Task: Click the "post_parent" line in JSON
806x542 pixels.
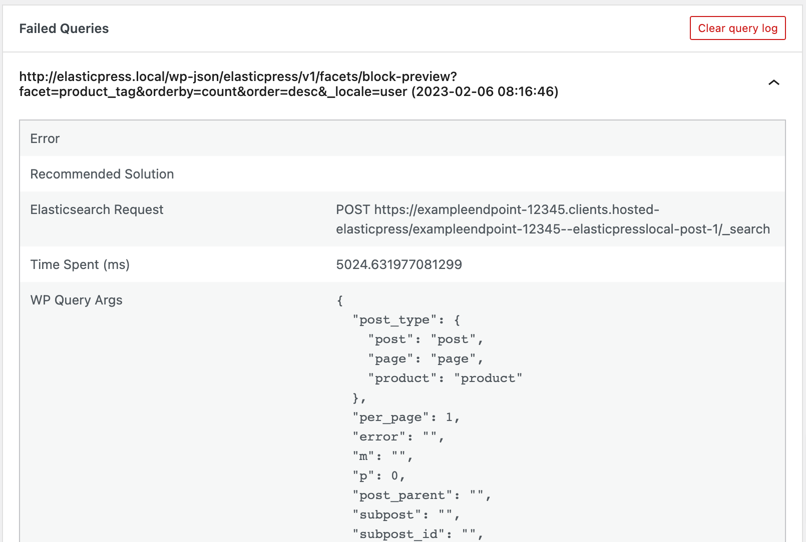Action: (x=422, y=495)
